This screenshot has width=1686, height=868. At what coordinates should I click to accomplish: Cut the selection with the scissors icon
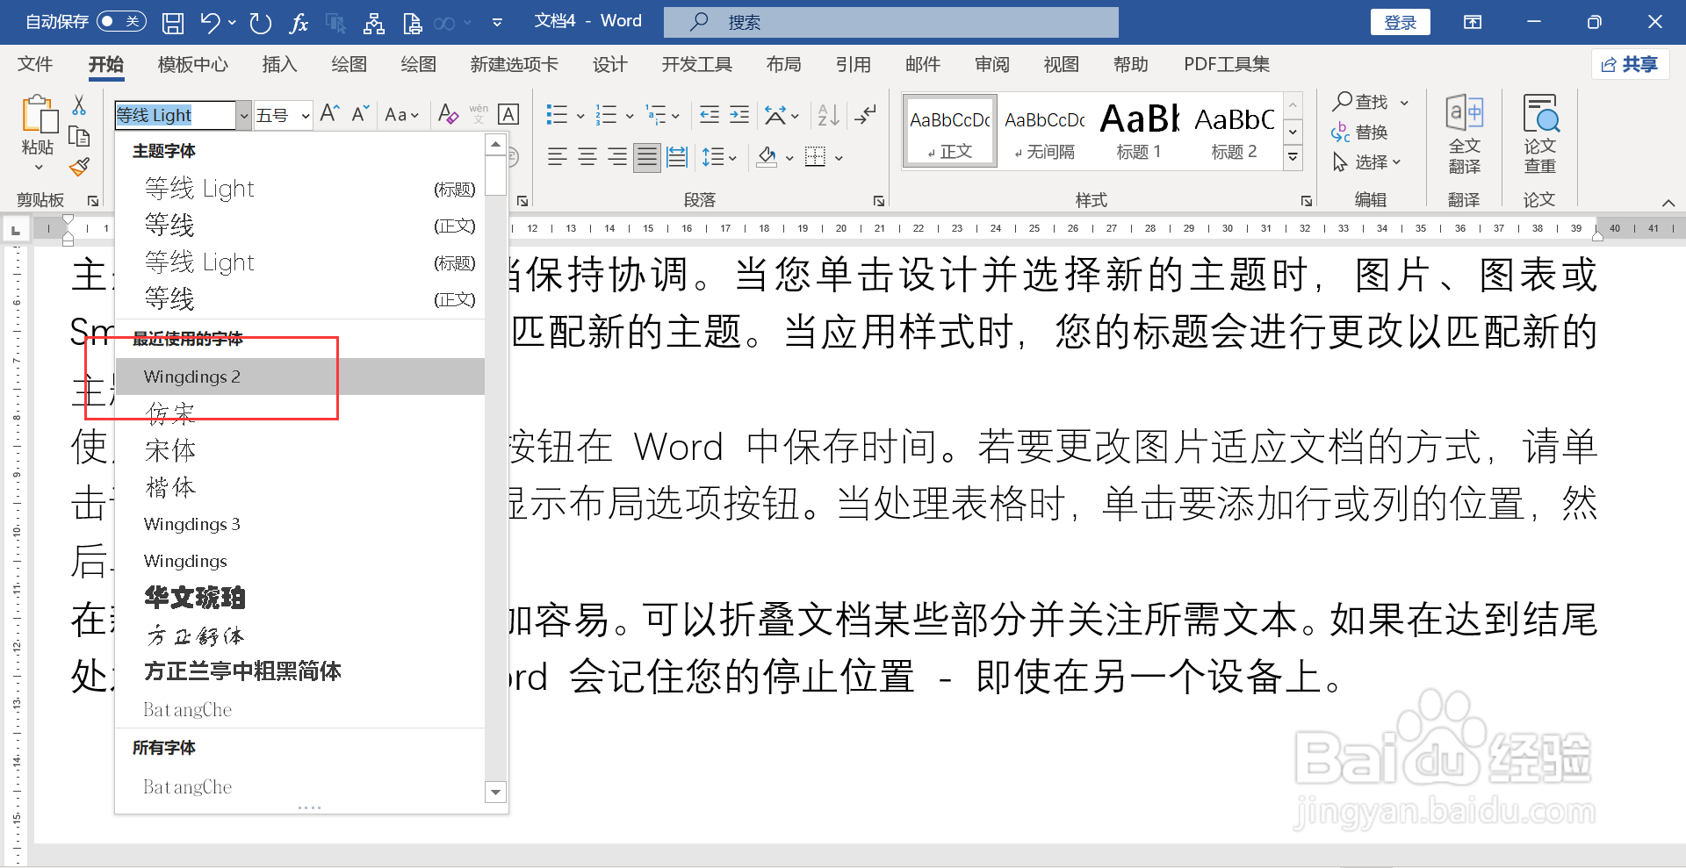[x=79, y=105]
